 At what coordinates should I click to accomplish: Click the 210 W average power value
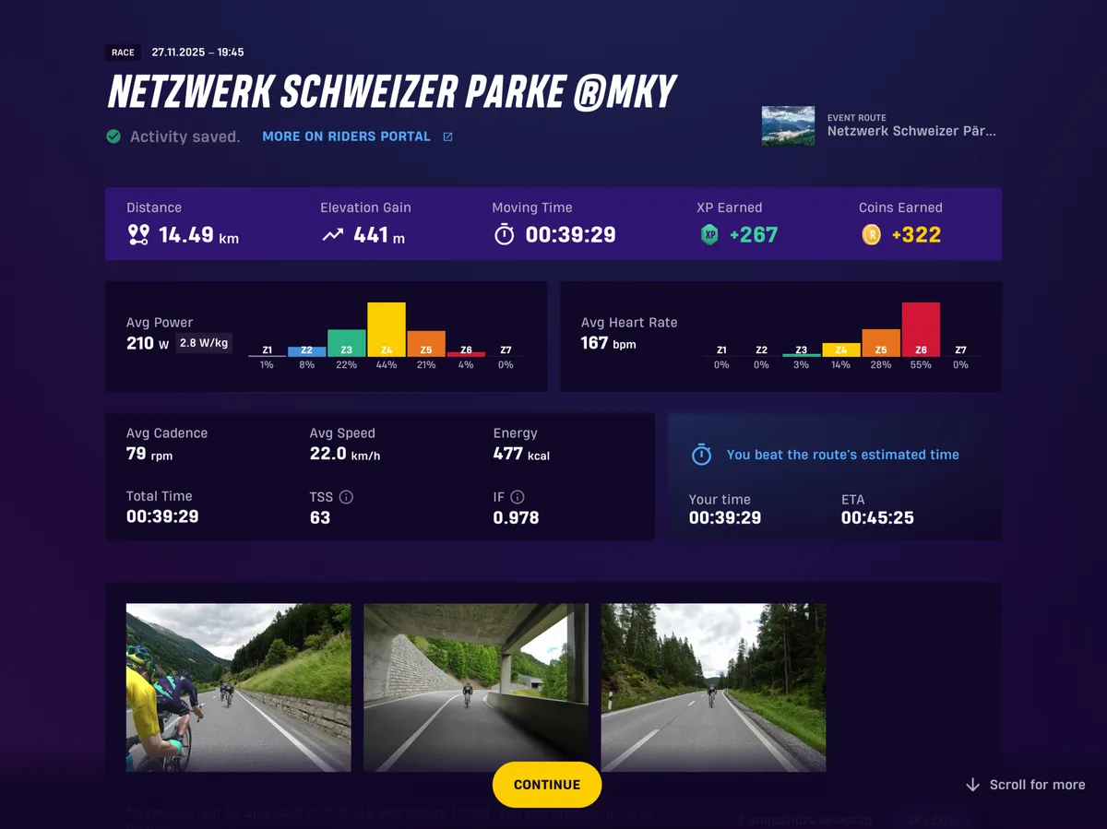[x=148, y=344]
